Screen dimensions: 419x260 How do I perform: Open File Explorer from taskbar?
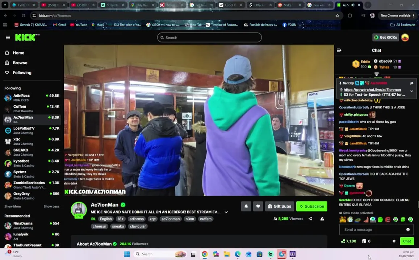[227, 254]
